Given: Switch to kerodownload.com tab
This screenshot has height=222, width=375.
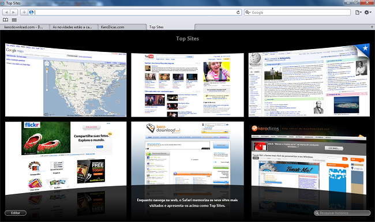Looking at the screenshot, I should [x=25, y=27].
